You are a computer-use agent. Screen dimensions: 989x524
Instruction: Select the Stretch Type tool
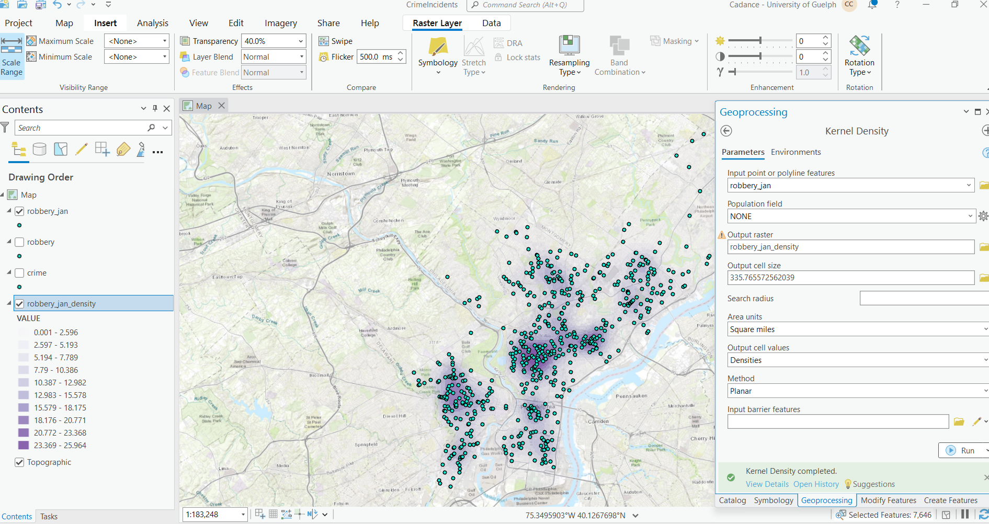[474, 56]
